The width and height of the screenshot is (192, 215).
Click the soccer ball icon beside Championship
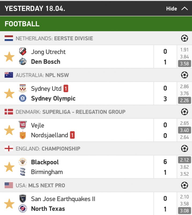185,149
